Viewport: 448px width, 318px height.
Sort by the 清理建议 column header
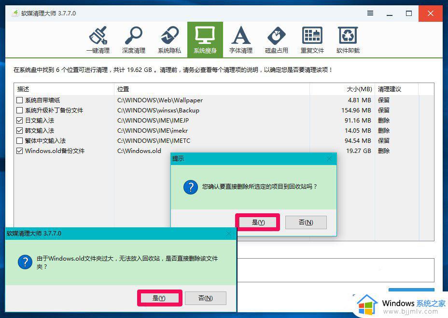(396, 89)
